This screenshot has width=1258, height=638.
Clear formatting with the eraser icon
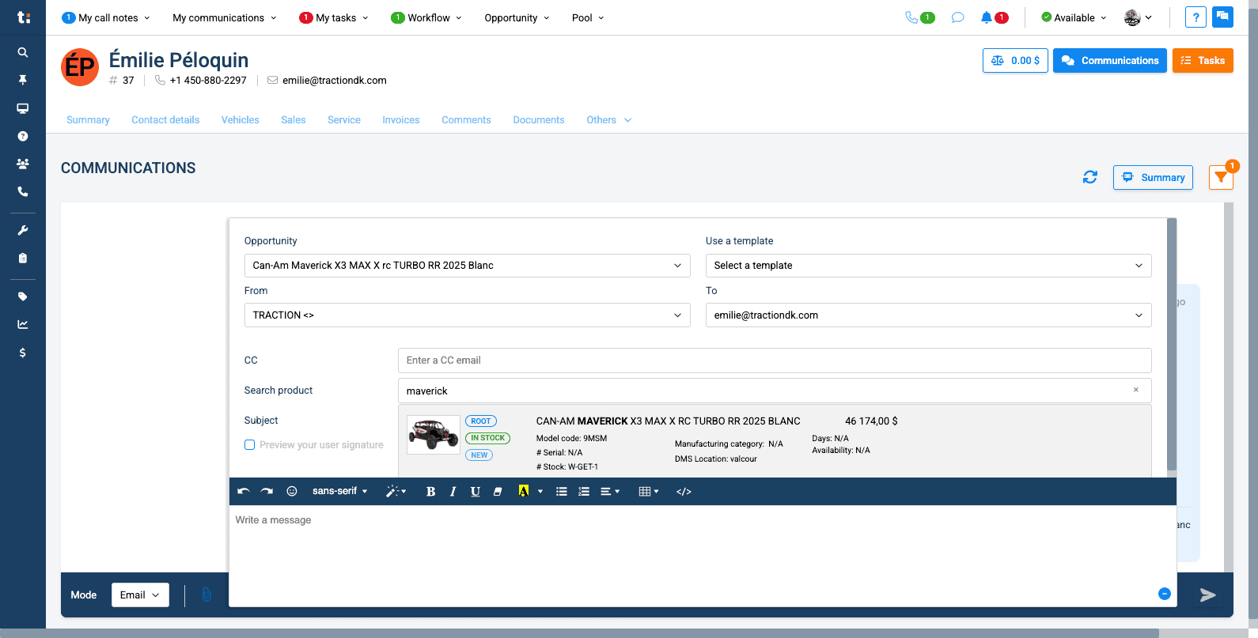(498, 492)
